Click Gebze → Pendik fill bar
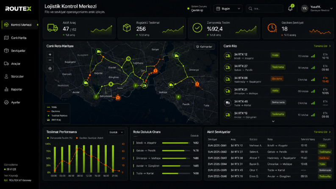Viewport: 336px width, 189px height. 176,150
